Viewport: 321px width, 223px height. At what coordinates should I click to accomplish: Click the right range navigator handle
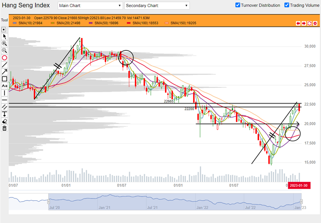click(301, 202)
